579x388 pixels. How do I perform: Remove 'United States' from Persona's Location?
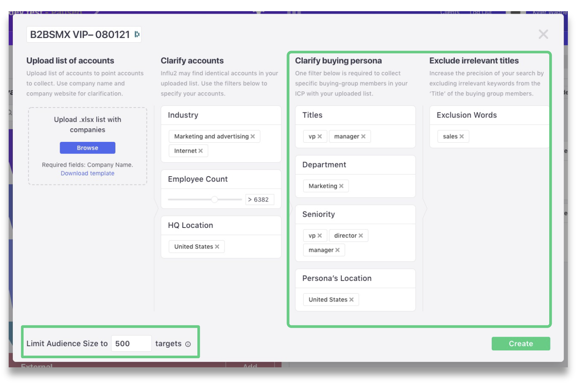352,299
